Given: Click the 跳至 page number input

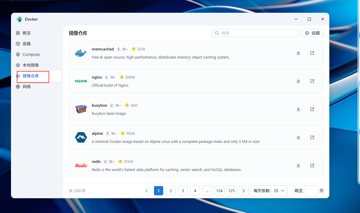Looking at the screenshot, I should (x=311, y=191).
